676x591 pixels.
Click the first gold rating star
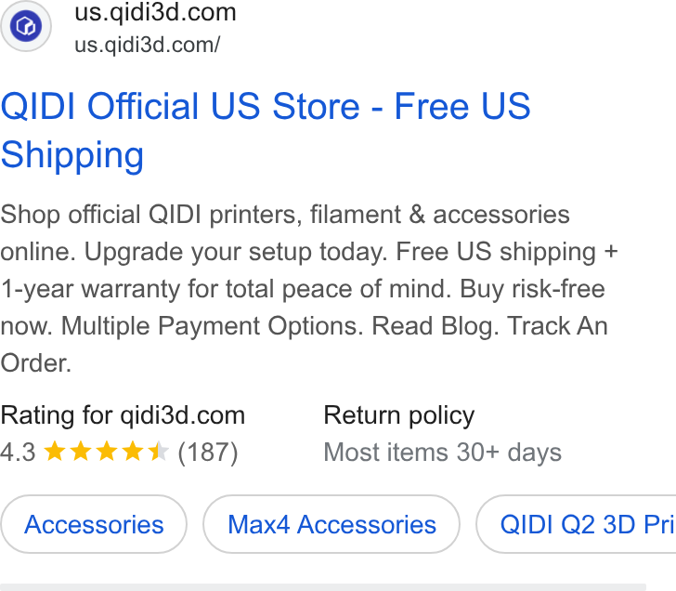(55, 452)
